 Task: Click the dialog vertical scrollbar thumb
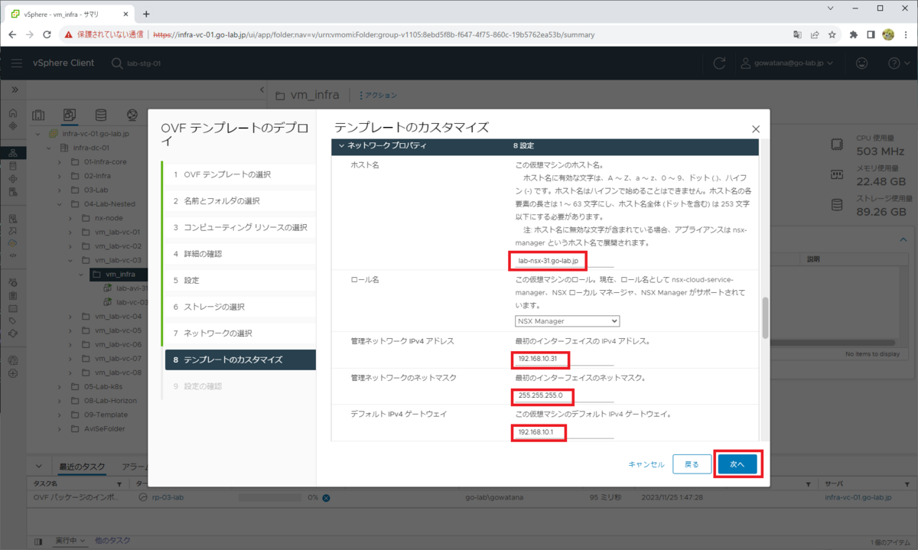coord(765,317)
